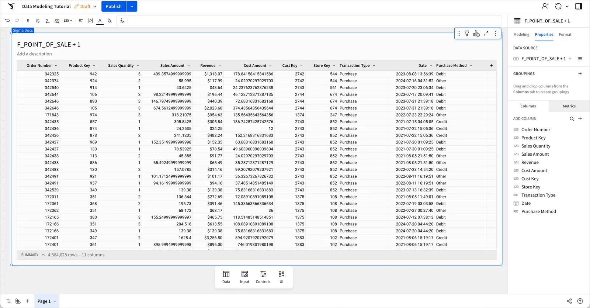Open the Order Number column header menu
590x308 pixels.
tap(56, 66)
